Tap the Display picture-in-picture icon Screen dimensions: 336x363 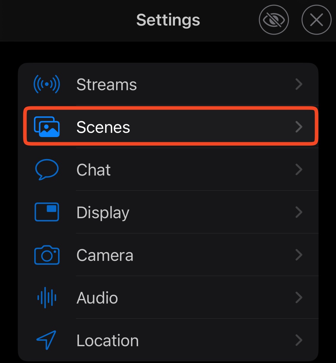click(x=47, y=212)
